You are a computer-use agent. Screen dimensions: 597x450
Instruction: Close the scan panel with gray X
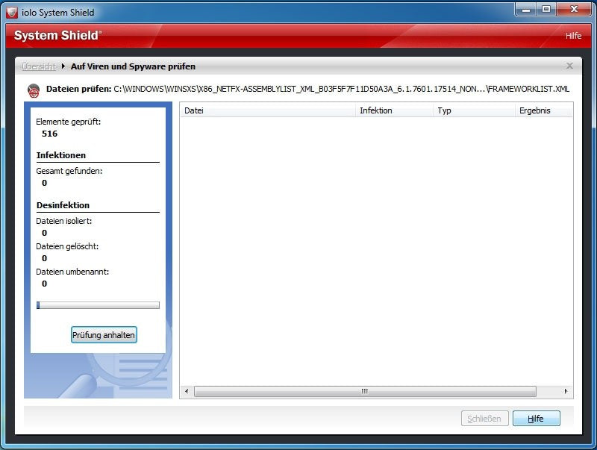569,66
